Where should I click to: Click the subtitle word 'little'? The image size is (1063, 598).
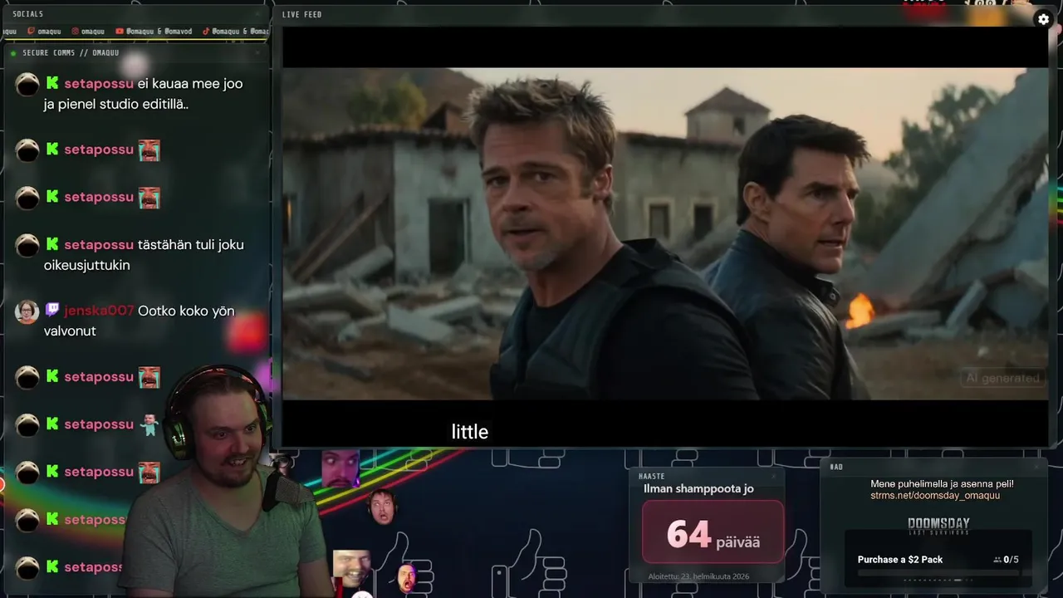[x=470, y=432]
